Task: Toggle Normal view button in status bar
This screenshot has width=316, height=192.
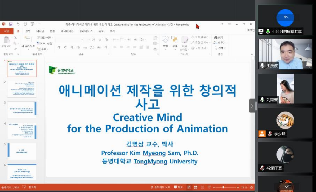Action: [189, 187]
